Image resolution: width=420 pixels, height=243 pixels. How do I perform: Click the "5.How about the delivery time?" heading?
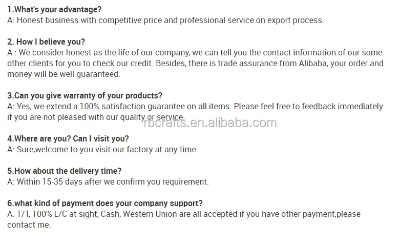click(x=65, y=171)
